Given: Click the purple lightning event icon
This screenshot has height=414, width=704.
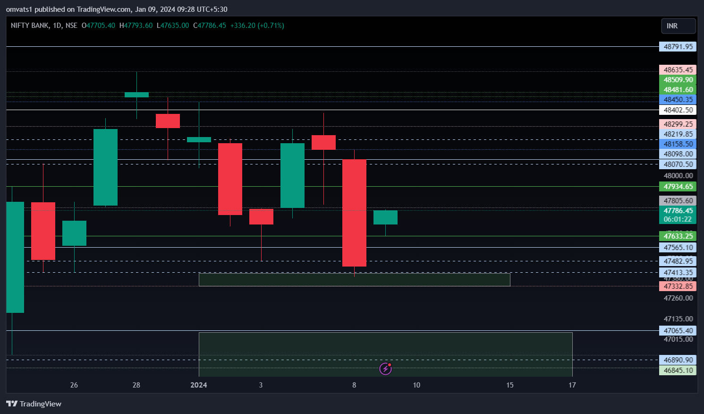Looking at the screenshot, I should [386, 369].
